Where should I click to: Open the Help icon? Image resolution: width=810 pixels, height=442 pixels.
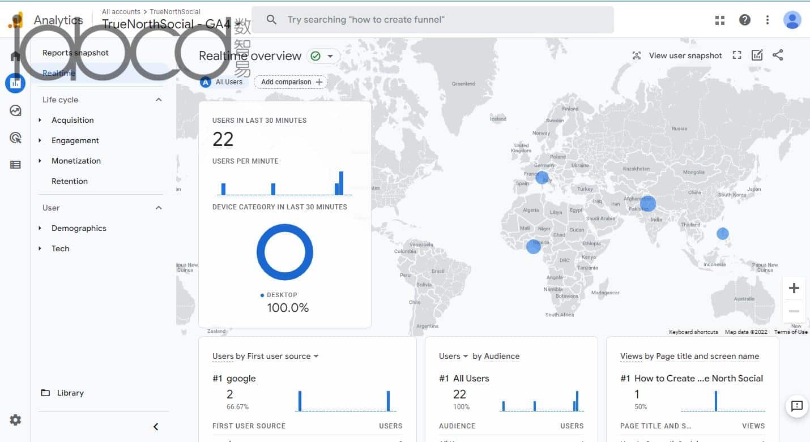pos(745,20)
